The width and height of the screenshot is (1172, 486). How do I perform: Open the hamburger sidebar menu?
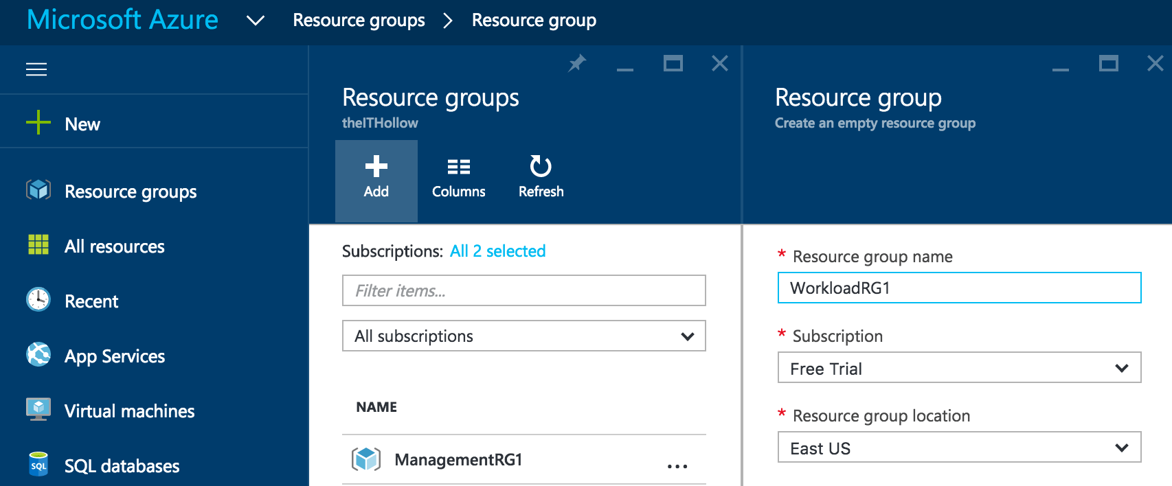pos(36,69)
